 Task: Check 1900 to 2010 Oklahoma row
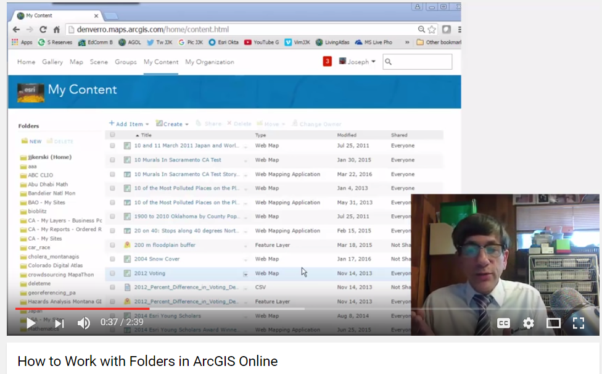pyautogui.click(x=112, y=217)
